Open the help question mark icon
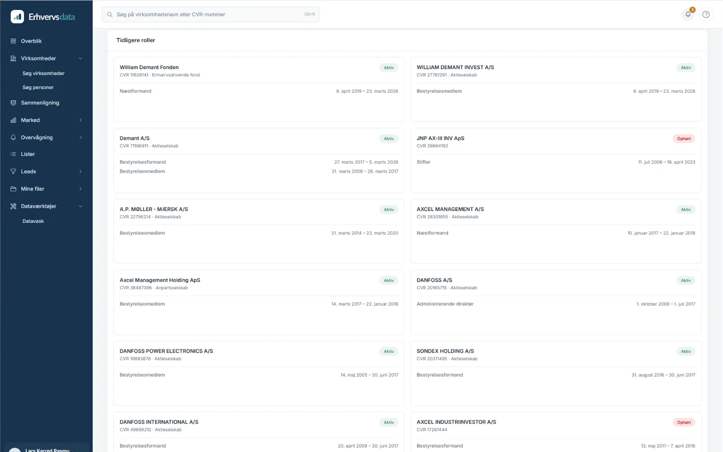Image resolution: width=723 pixels, height=452 pixels. coord(706,14)
